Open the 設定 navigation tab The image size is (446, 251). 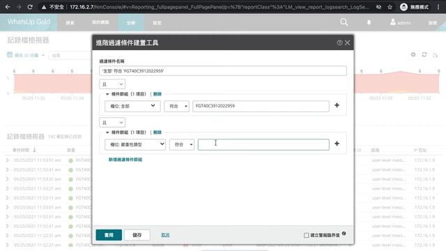(157, 23)
